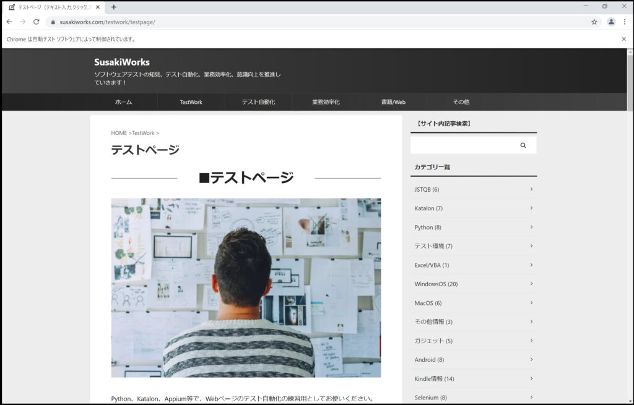Open the 書籍/Web navigation menu item
634x405 pixels.
(393, 102)
